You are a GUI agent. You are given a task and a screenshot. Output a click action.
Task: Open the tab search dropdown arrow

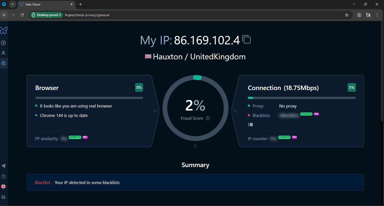pyautogui.click(x=12, y=4)
